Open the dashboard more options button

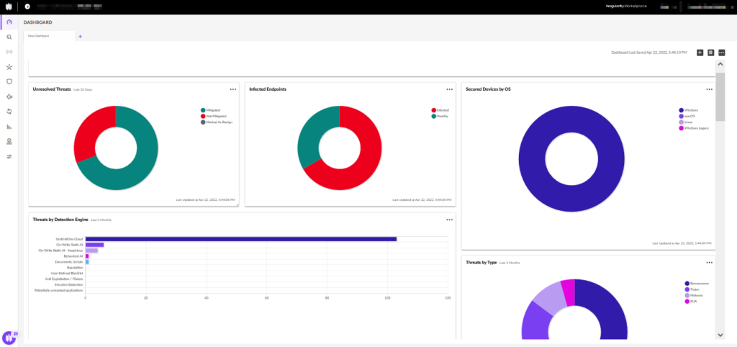coord(721,53)
